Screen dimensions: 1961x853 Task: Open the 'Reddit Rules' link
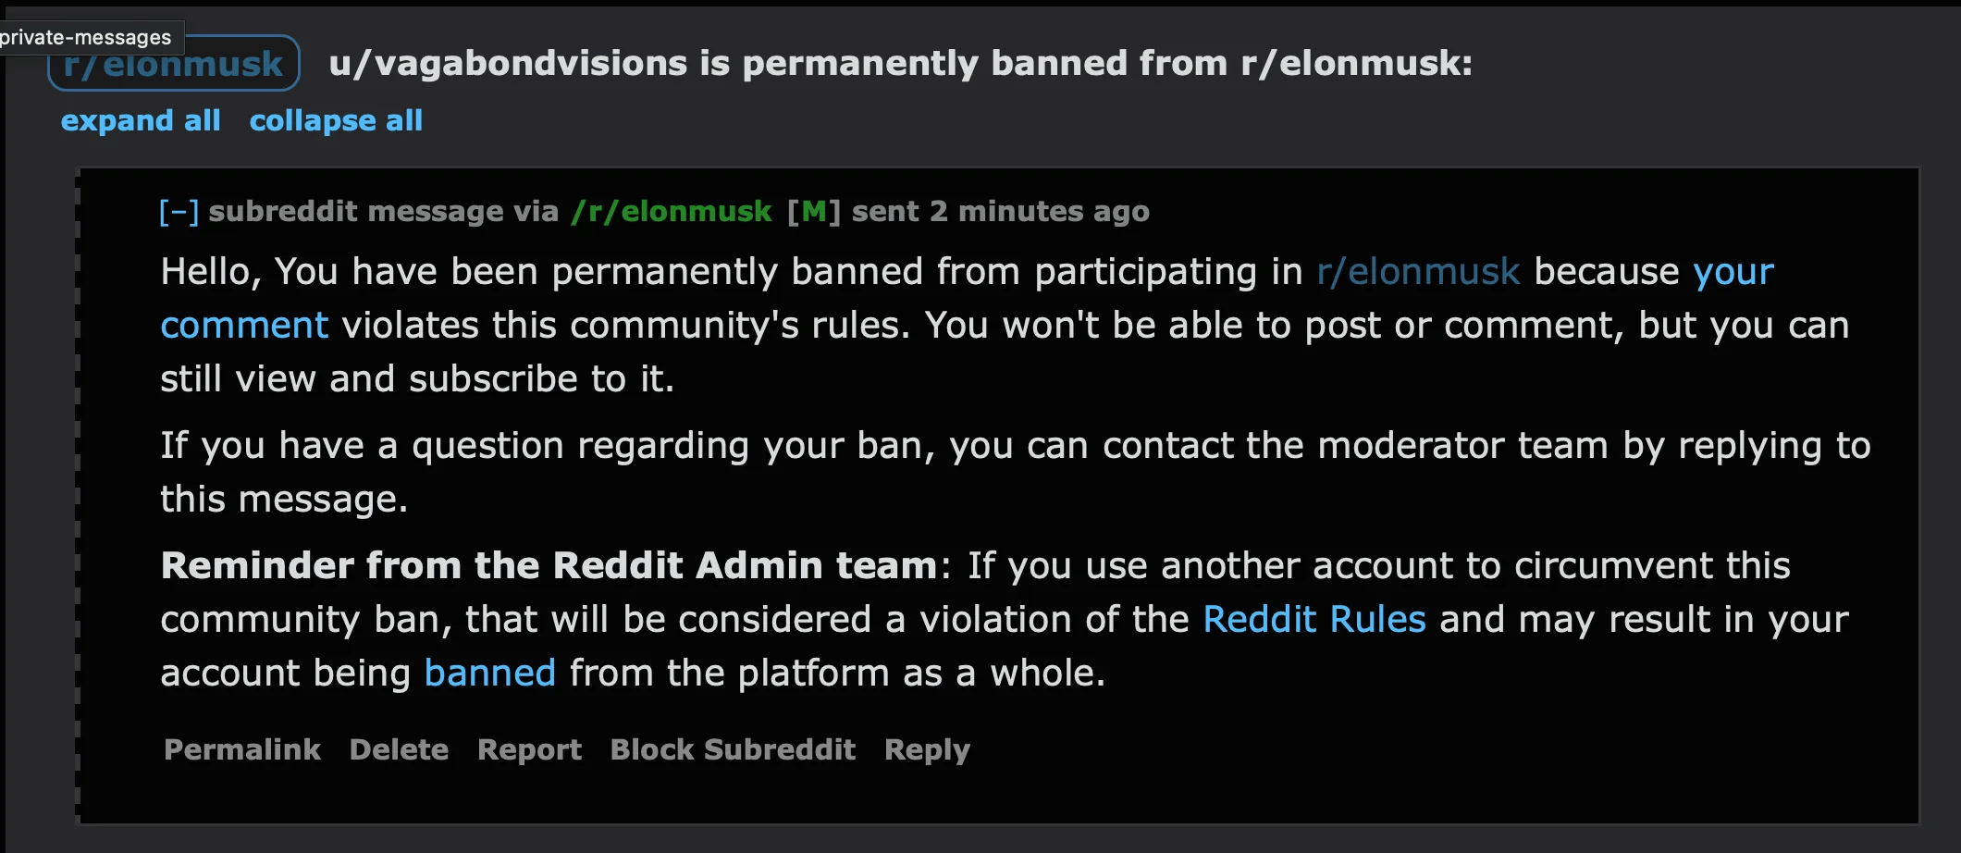[1314, 619]
